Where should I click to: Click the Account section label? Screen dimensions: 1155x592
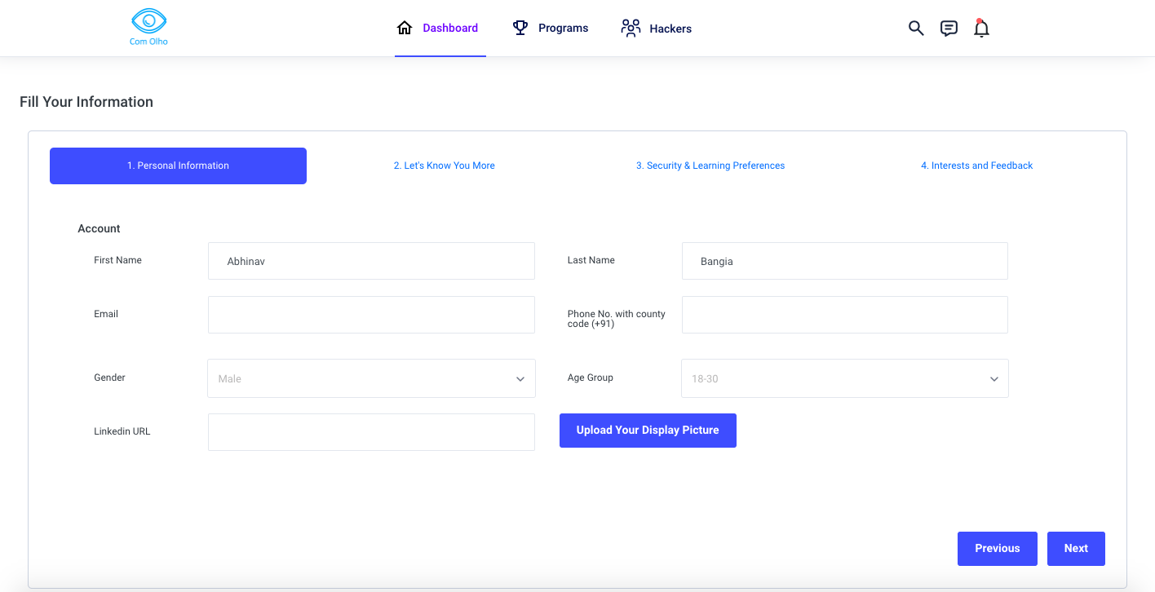tap(99, 229)
